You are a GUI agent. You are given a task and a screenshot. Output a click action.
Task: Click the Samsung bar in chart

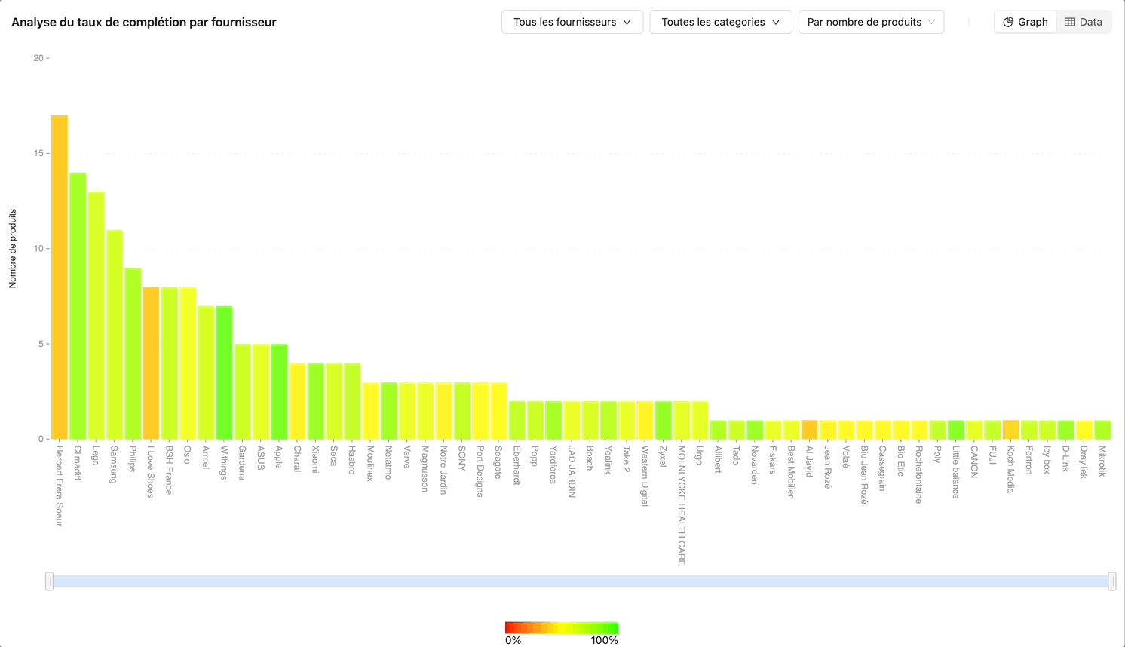click(x=115, y=335)
